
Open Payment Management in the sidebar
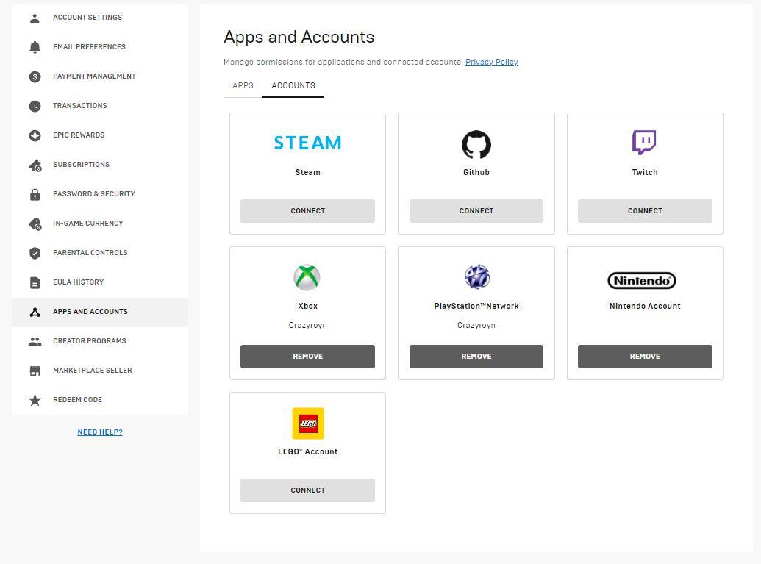(x=94, y=76)
